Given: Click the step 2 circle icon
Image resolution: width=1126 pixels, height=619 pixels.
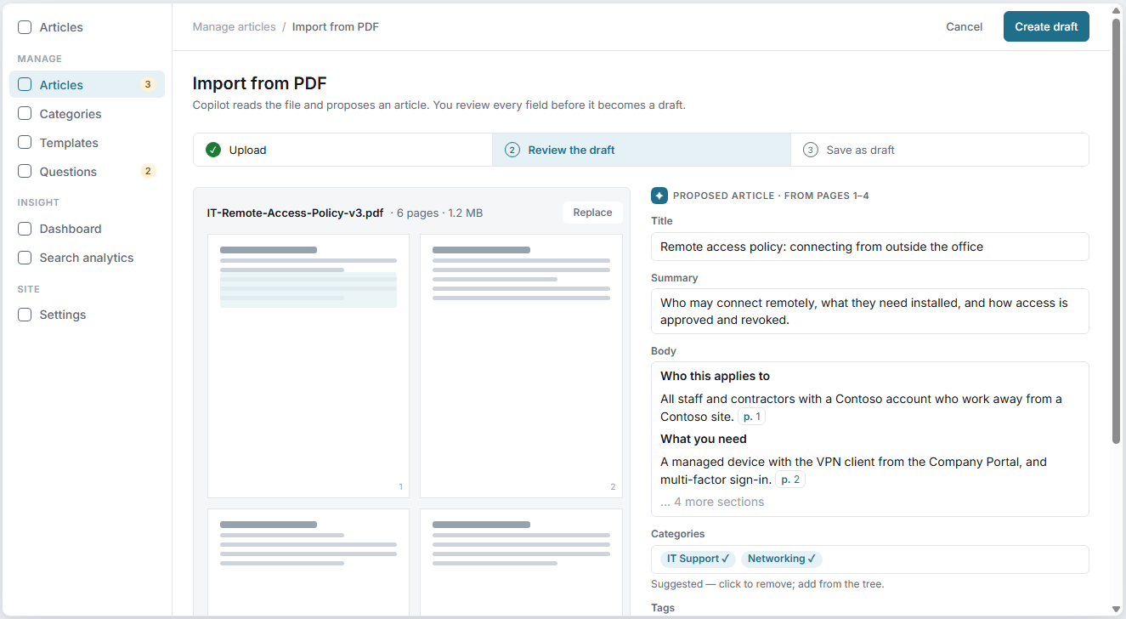Looking at the screenshot, I should point(512,150).
